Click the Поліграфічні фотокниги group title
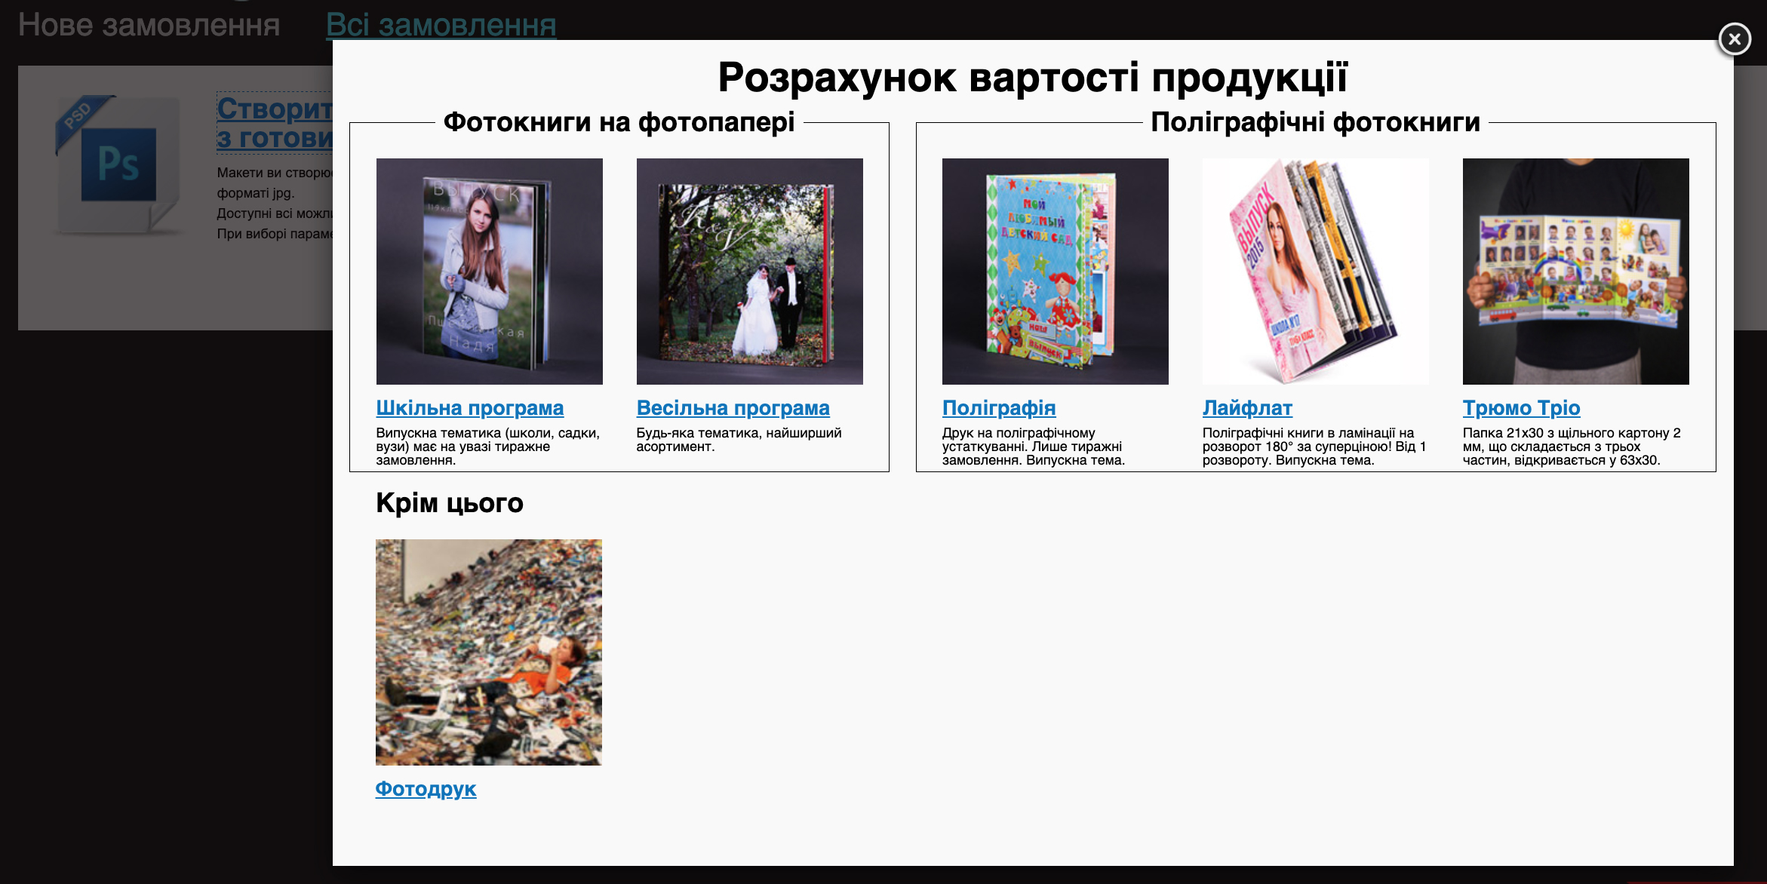 pos(1315,121)
